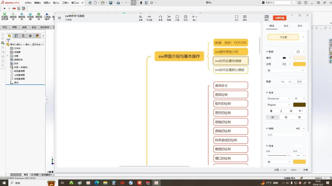
Task: Add a 联系 relationship line
Action: click(161, 18)
